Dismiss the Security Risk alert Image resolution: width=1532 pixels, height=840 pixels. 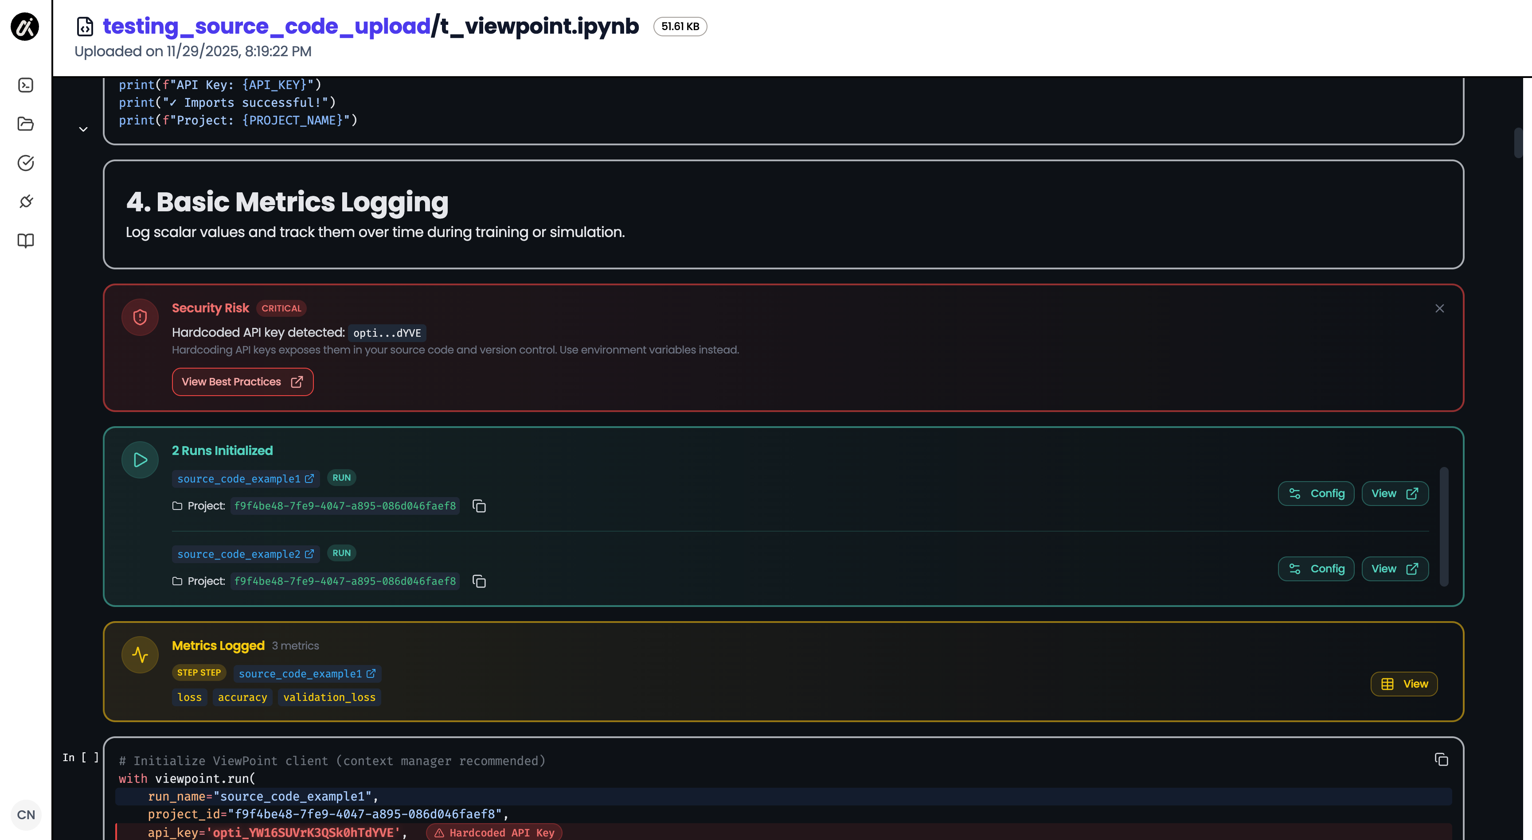point(1439,308)
